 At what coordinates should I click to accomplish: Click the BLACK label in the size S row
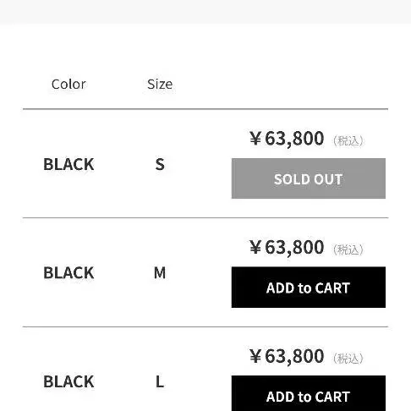point(68,164)
